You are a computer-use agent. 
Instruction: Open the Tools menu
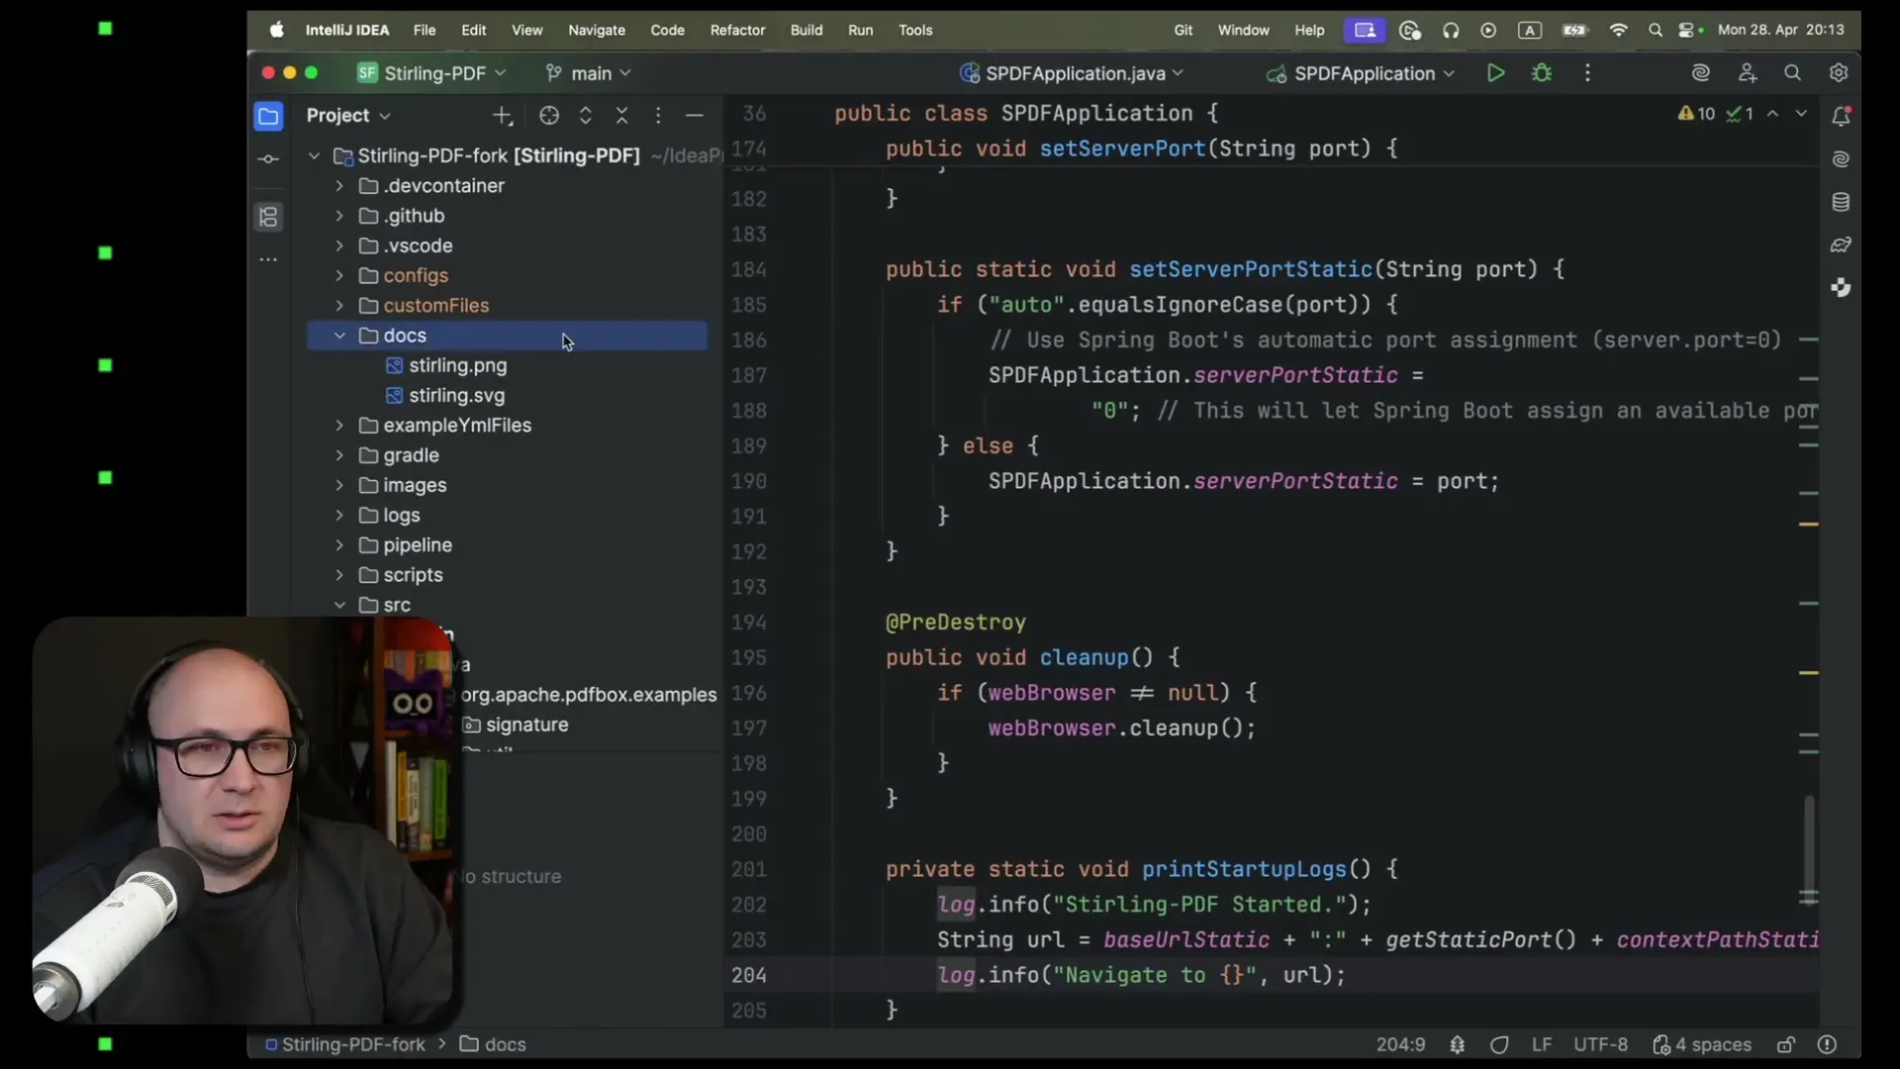[x=915, y=31]
